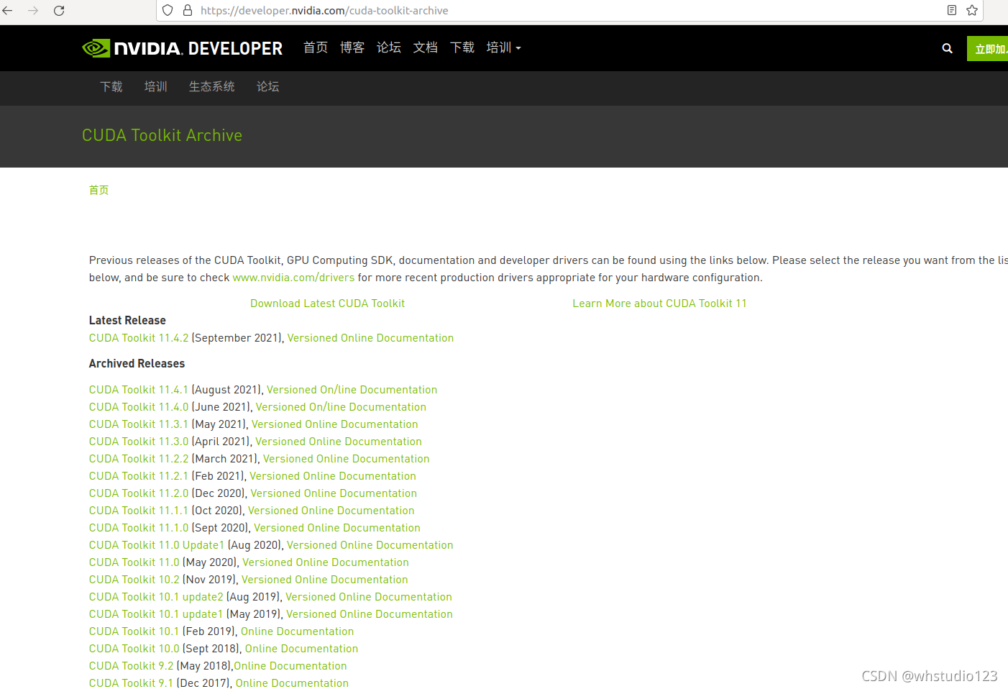Open search with magnifier icon

pos(947,48)
